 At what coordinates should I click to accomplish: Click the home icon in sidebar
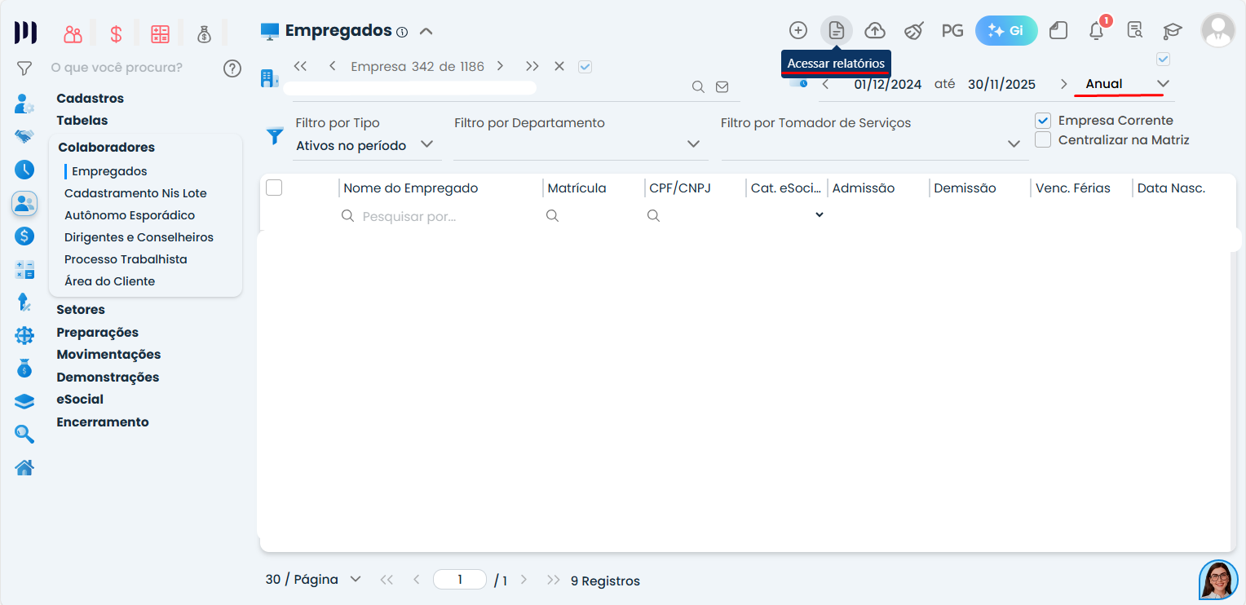click(24, 468)
